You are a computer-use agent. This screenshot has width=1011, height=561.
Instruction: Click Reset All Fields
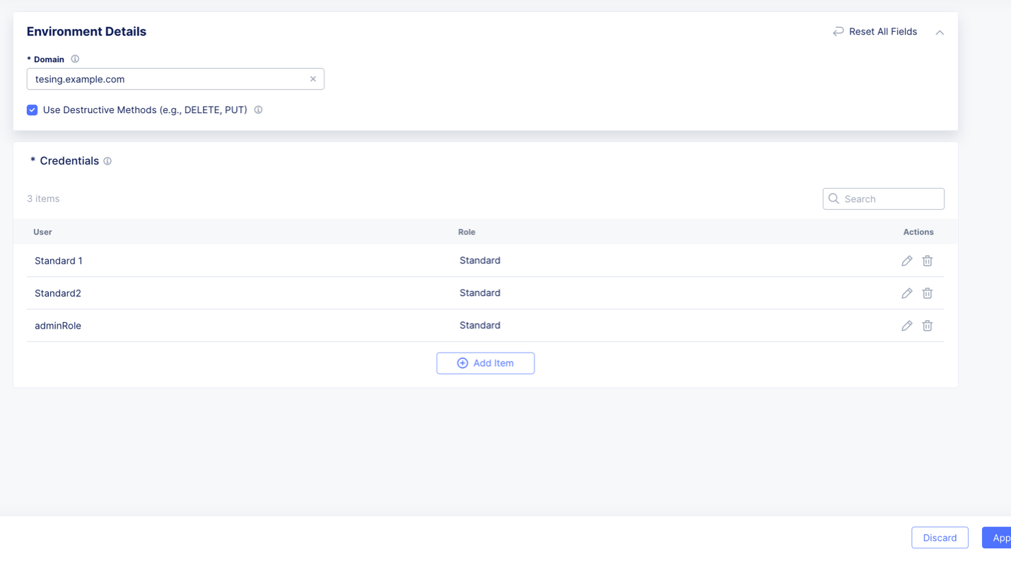pos(875,32)
